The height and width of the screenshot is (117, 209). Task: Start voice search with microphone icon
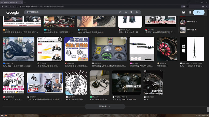pyautogui.click(x=126, y=12)
